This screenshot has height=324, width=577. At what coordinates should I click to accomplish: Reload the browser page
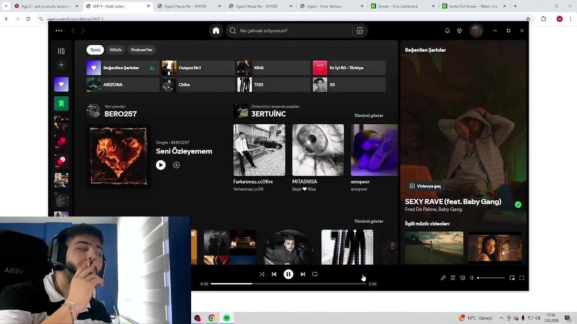pyautogui.click(x=28, y=19)
